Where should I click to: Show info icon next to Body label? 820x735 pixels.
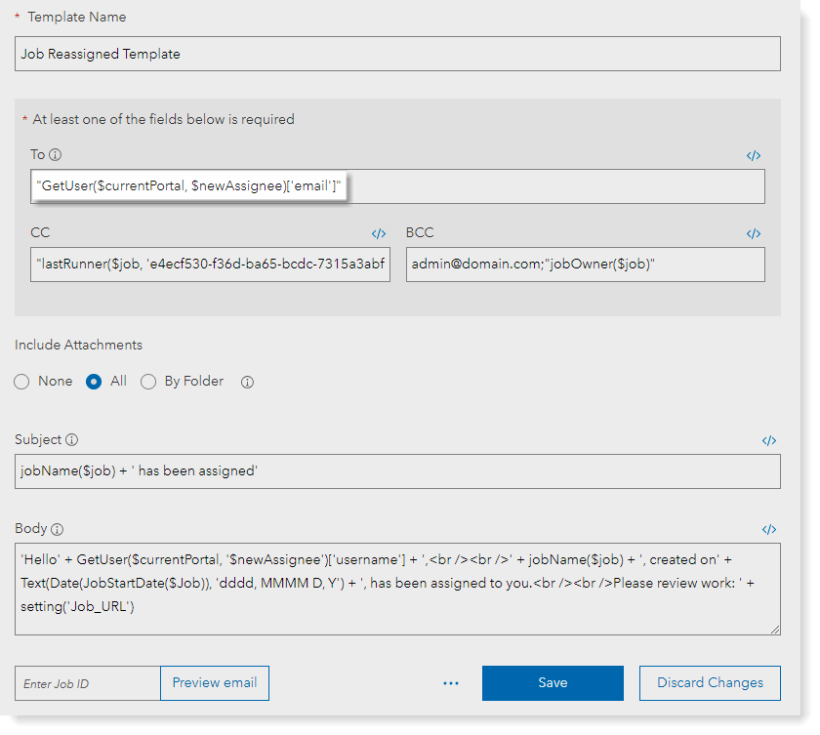tap(58, 529)
